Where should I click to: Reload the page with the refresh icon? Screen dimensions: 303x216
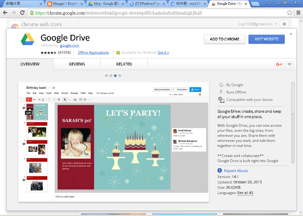(22, 13)
